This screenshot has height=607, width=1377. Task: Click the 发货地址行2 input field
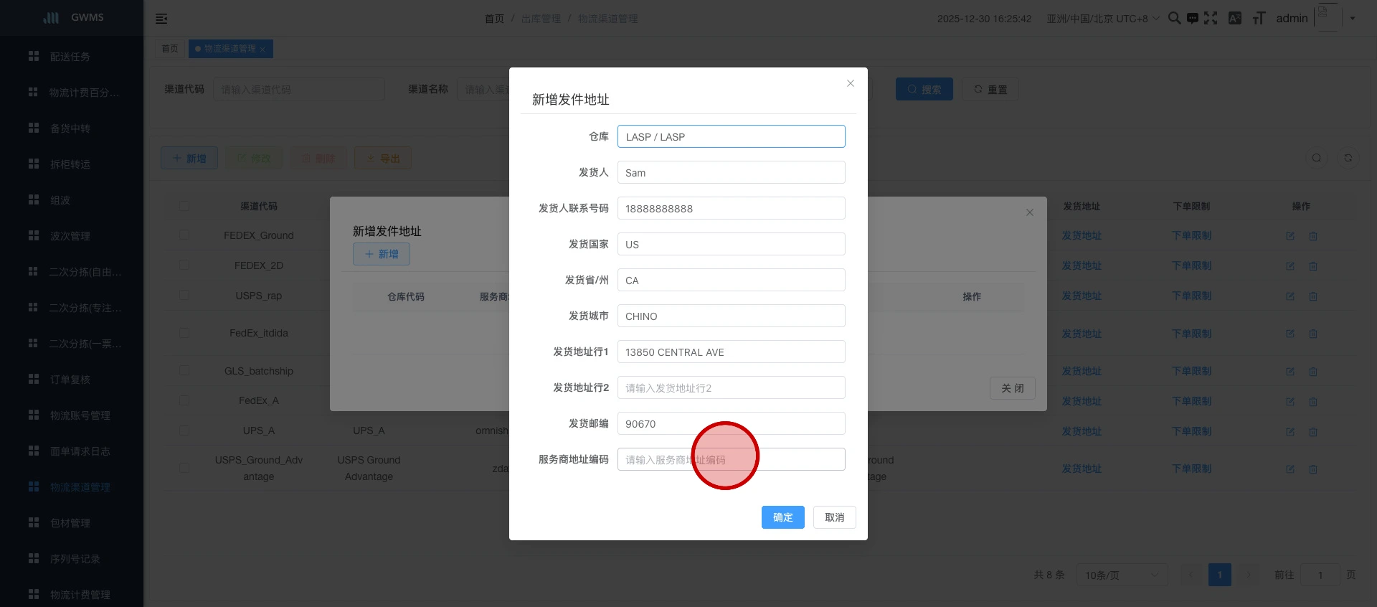[x=731, y=387]
